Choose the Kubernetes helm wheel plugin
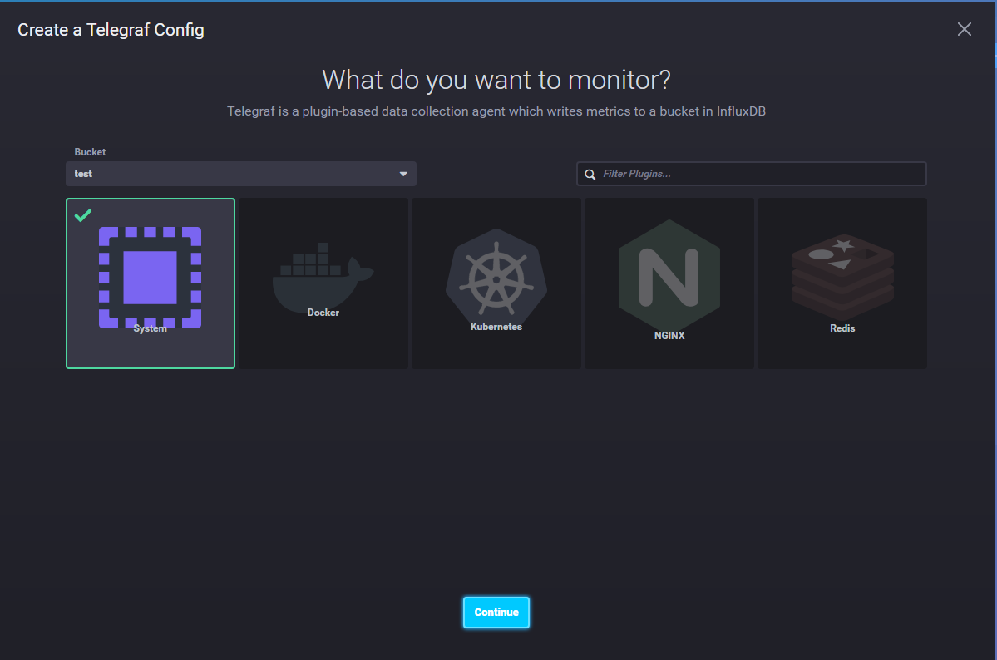 (x=496, y=283)
